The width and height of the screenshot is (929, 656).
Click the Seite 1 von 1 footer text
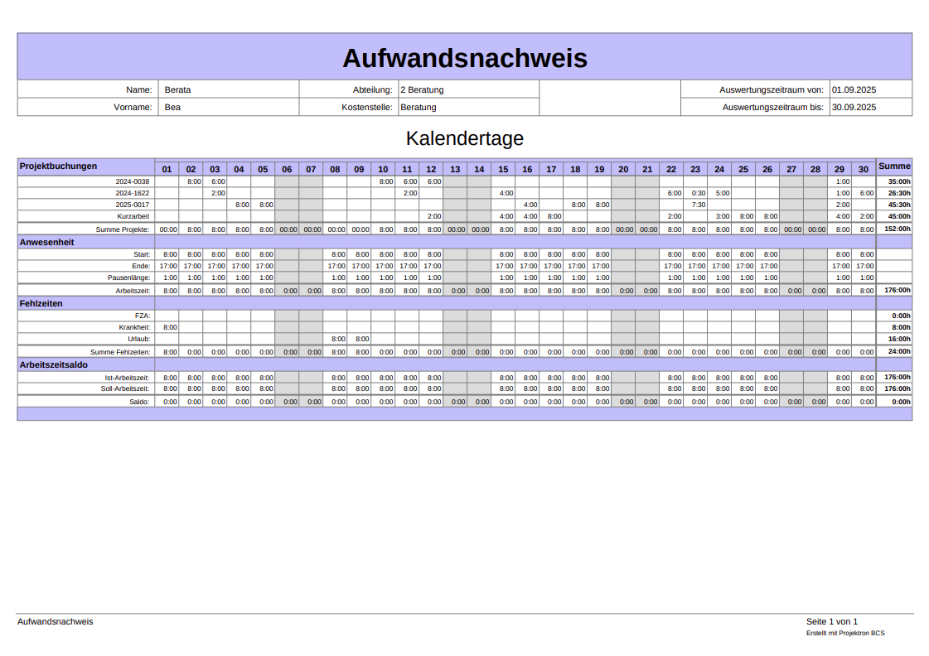coord(831,621)
